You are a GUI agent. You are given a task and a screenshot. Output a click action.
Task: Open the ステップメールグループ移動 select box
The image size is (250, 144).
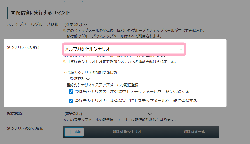click(x=76, y=25)
